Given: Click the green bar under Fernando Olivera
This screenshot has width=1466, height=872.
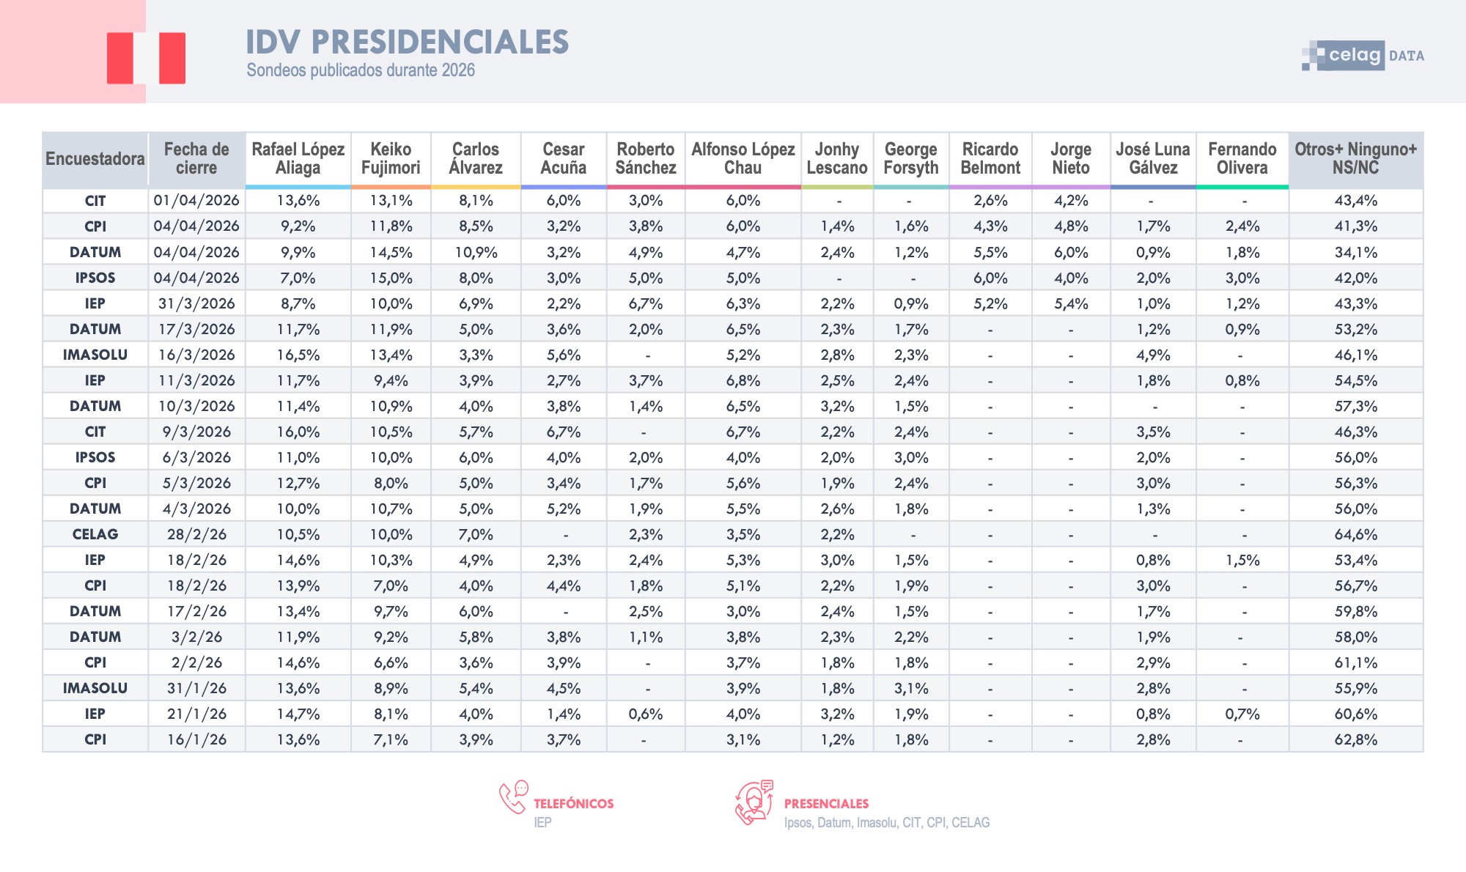Looking at the screenshot, I should (1242, 188).
